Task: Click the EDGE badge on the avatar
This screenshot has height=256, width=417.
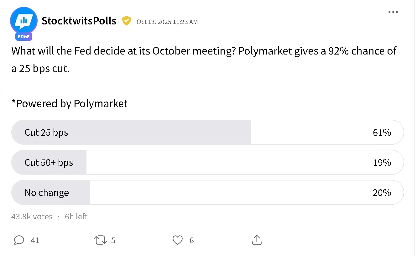Action: coord(23,36)
